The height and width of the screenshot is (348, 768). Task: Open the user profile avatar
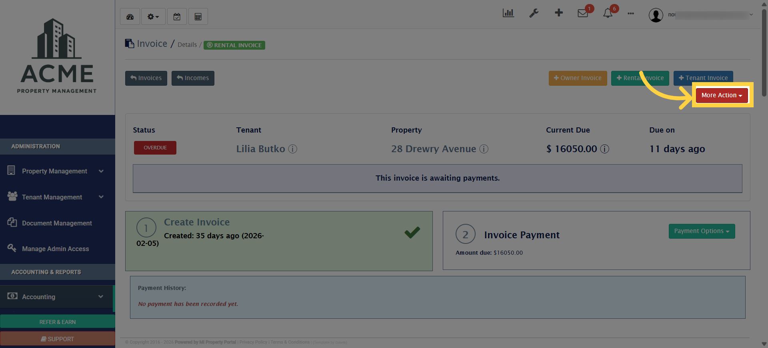[656, 15]
